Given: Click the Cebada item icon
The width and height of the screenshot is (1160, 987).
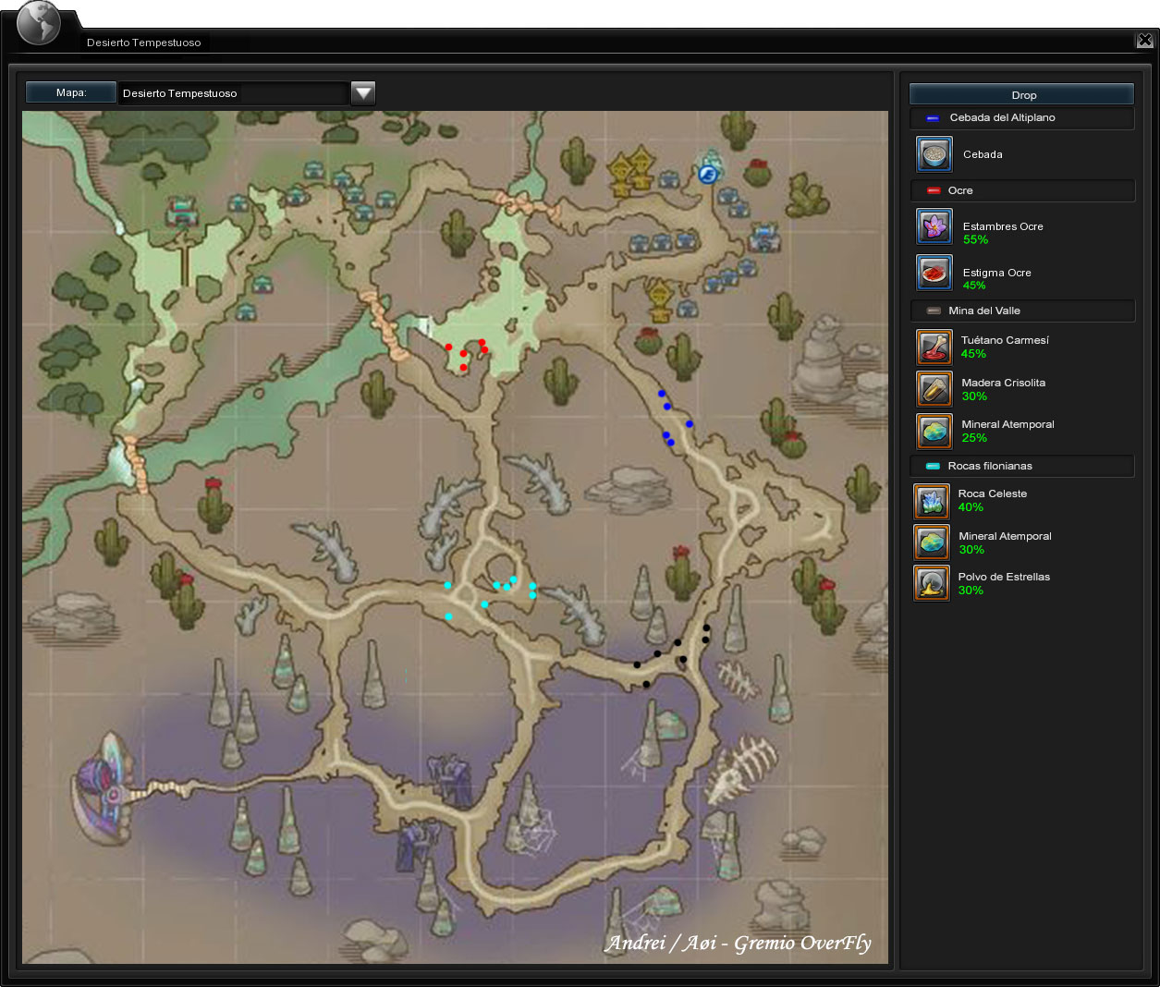Looking at the screenshot, I should point(934,154).
